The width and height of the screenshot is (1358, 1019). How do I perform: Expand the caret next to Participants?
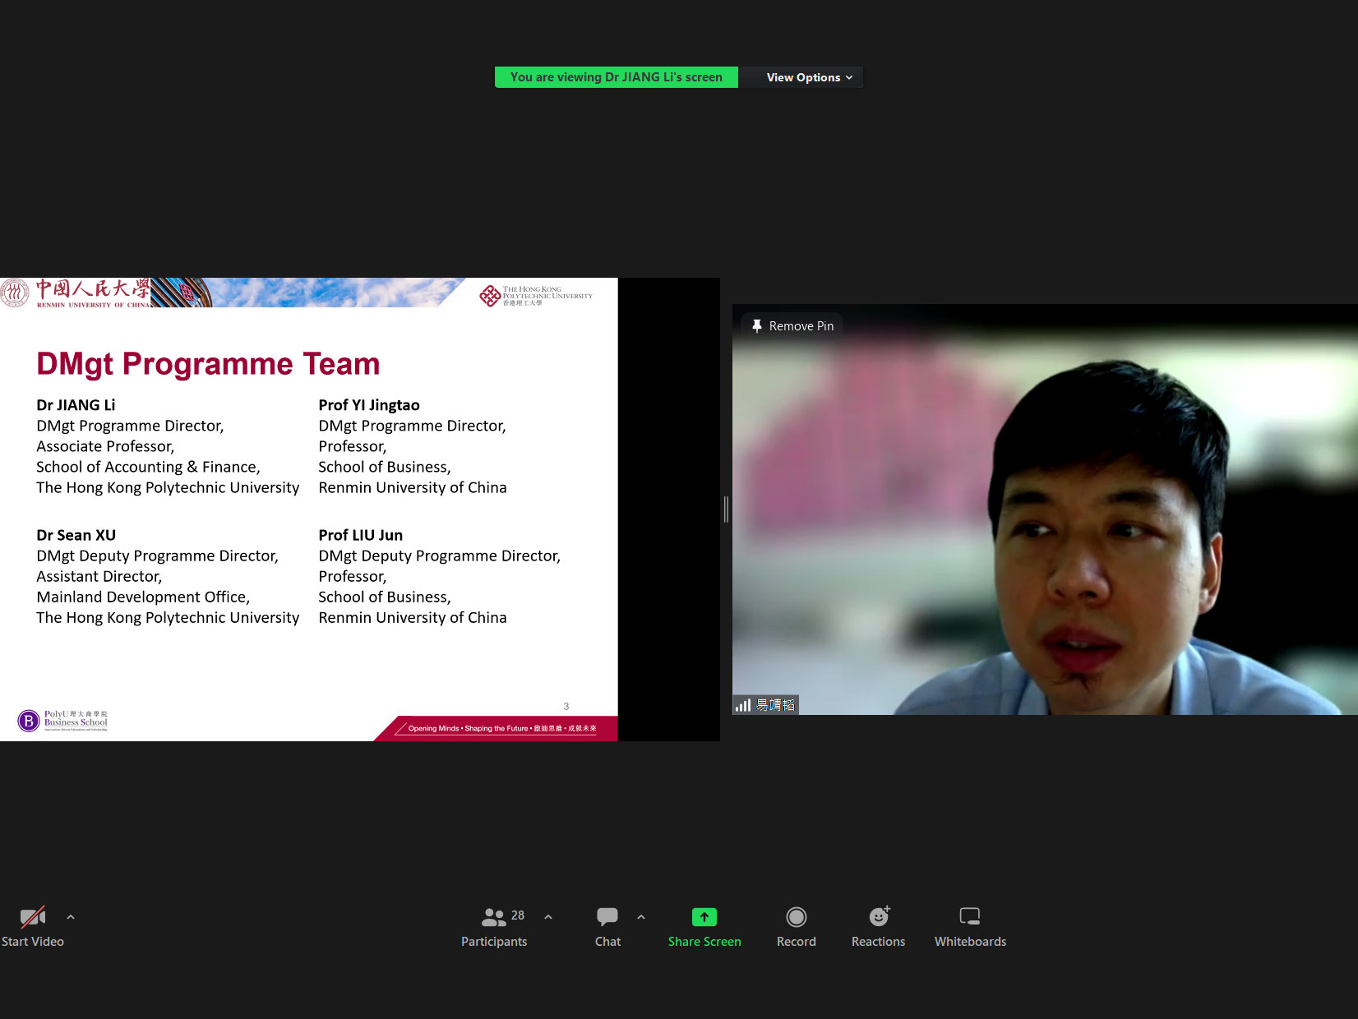(x=548, y=917)
